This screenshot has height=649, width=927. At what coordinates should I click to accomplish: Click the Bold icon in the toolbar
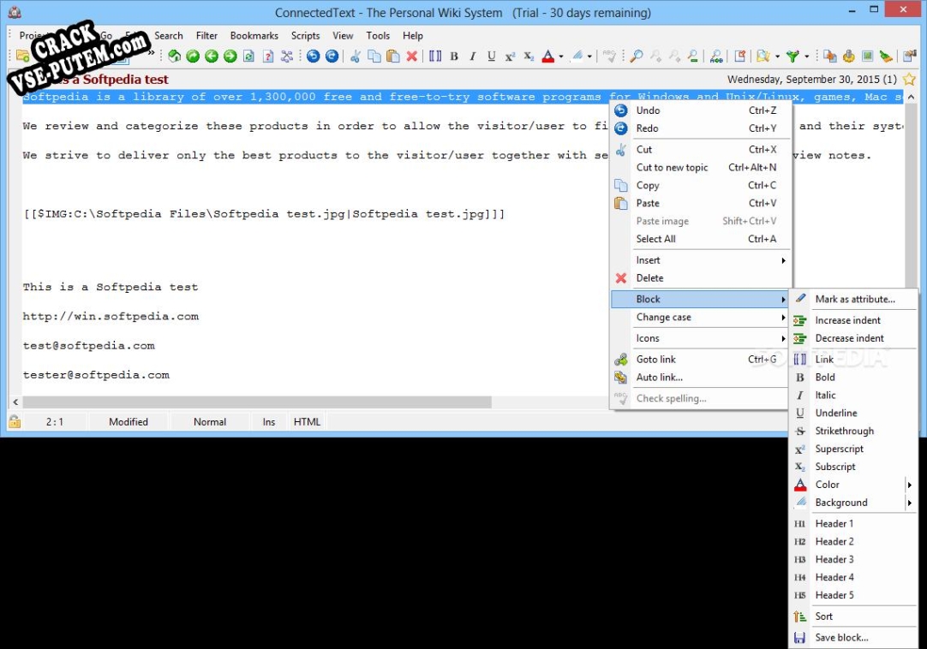pyautogui.click(x=454, y=57)
